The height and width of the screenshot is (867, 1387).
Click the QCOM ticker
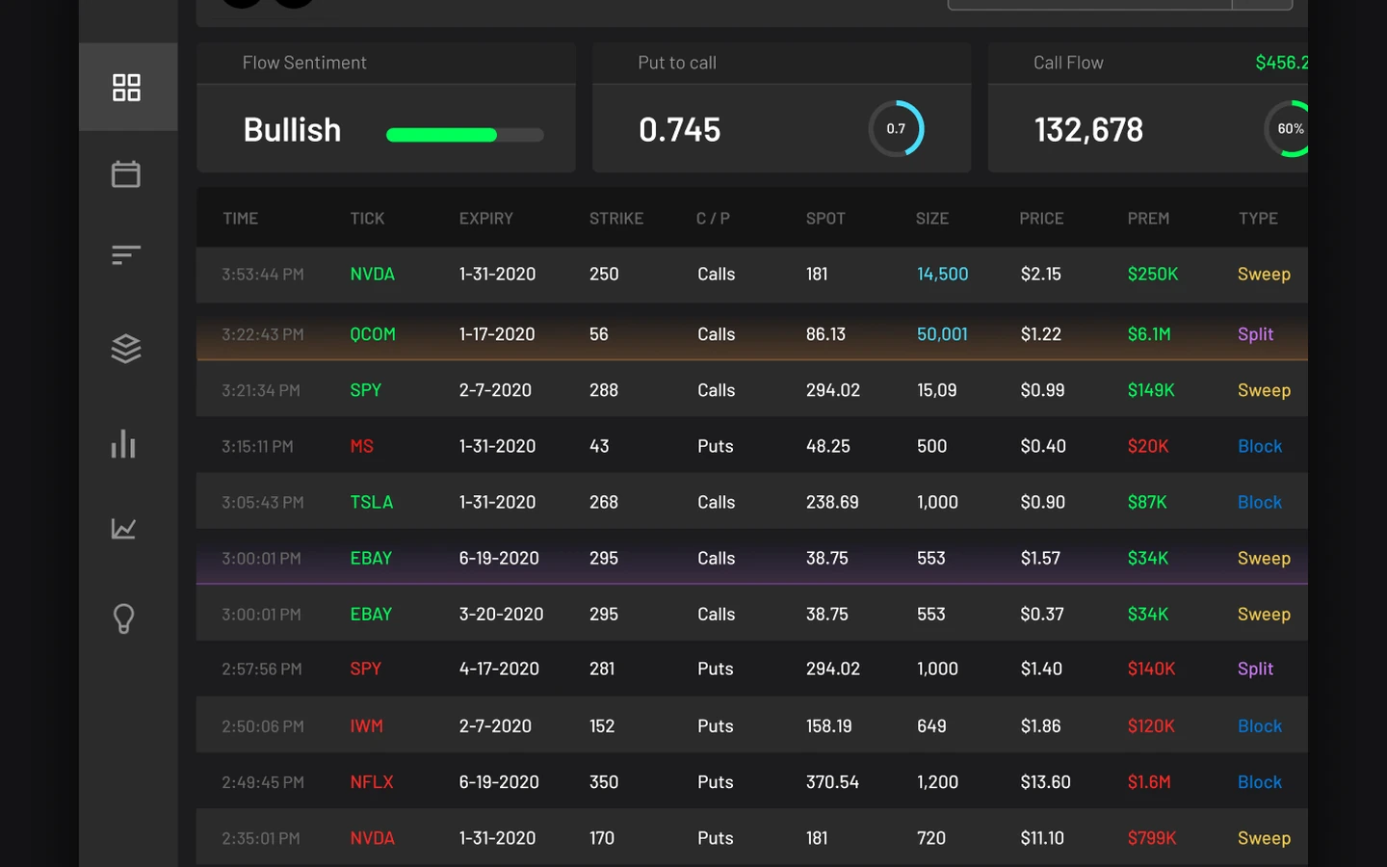pyautogui.click(x=373, y=334)
